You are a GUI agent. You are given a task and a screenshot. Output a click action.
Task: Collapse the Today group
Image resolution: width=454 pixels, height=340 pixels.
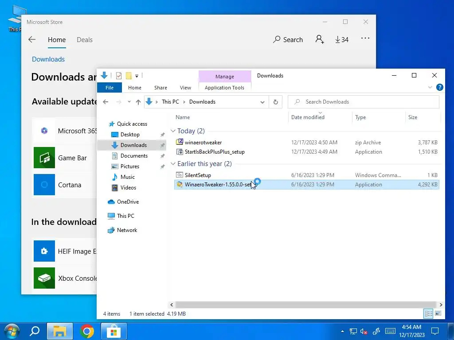tap(173, 131)
